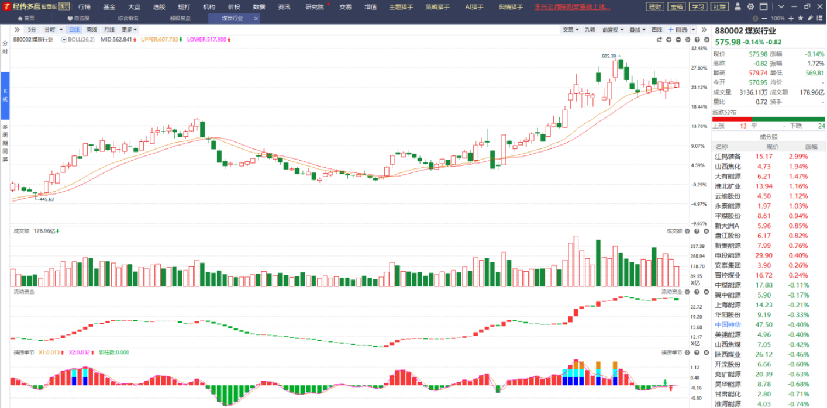Open help for 捕捞季节 indicator
This screenshot has height=408, width=827.
[696, 352]
